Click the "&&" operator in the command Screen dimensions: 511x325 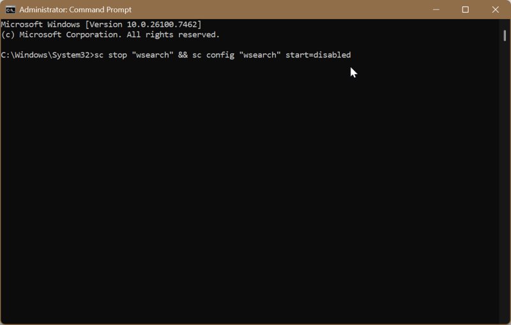182,55
